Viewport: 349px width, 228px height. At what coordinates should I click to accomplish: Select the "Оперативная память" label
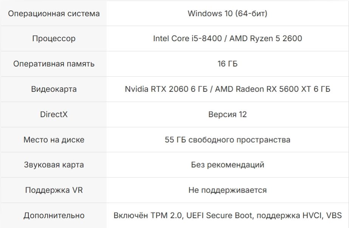pyautogui.click(x=54, y=64)
